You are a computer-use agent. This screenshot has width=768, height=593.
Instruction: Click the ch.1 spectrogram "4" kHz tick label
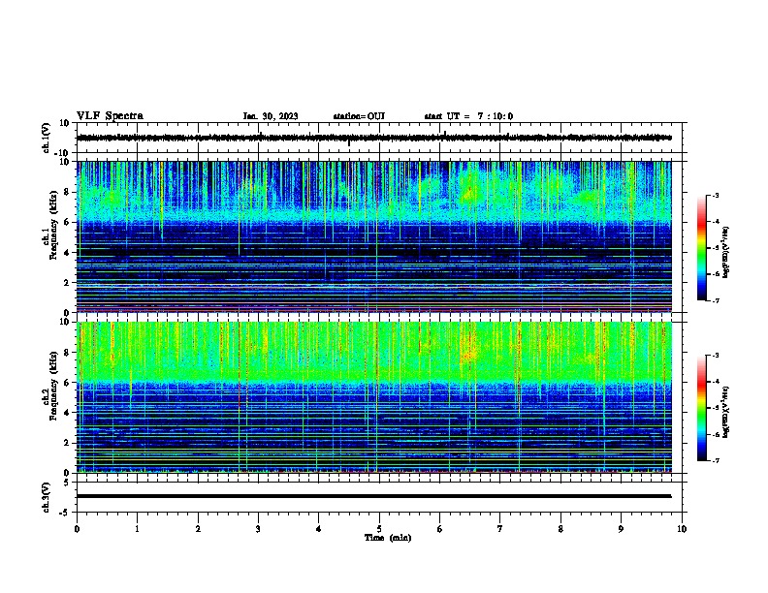point(67,253)
